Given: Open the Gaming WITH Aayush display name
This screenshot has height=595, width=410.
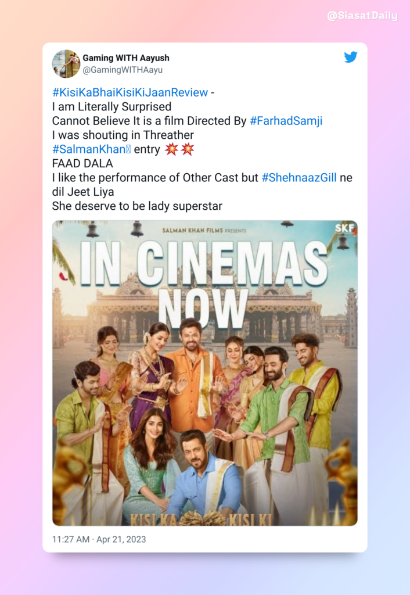Looking at the screenshot, I should point(126,58).
